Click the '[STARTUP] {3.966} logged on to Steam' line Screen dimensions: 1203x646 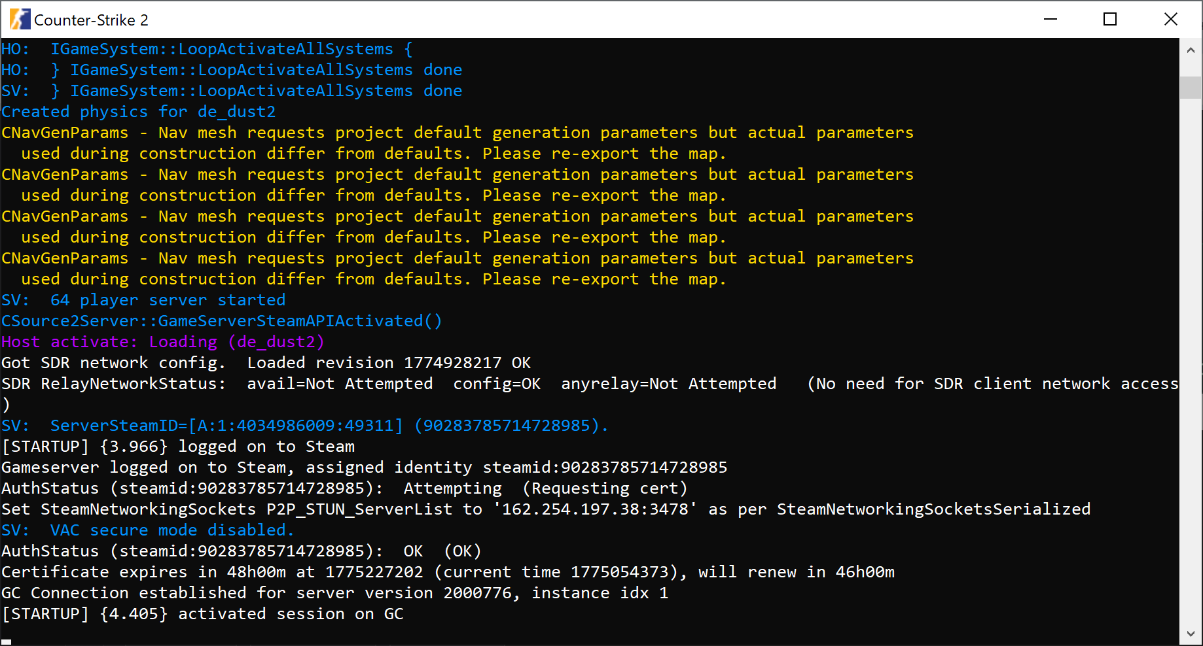pyautogui.click(x=178, y=447)
